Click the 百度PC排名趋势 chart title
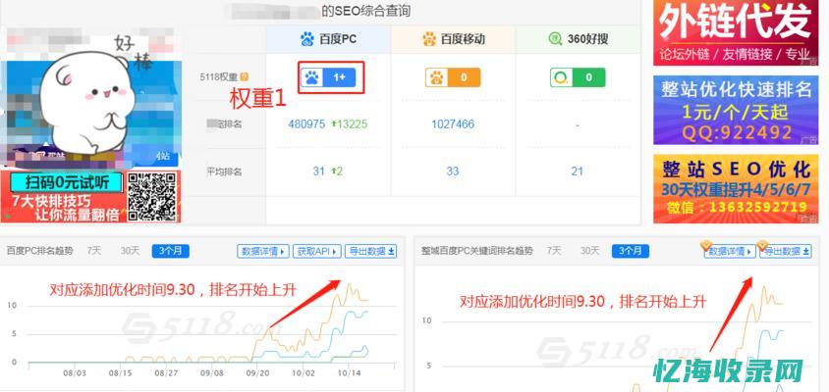This screenshot has width=829, height=392. pos(39,251)
